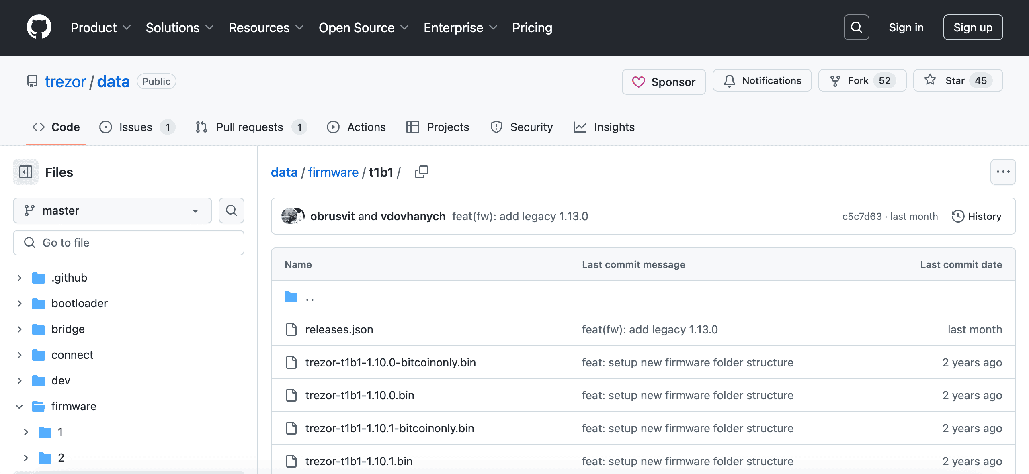Expand the .github folder chevron
Screen dimensions: 1029x474
coord(19,278)
